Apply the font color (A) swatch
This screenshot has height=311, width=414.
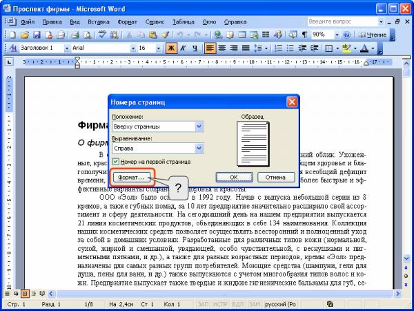pyautogui.click(x=364, y=48)
